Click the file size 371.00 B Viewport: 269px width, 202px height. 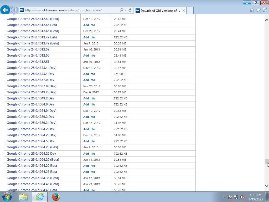point(120,74)
